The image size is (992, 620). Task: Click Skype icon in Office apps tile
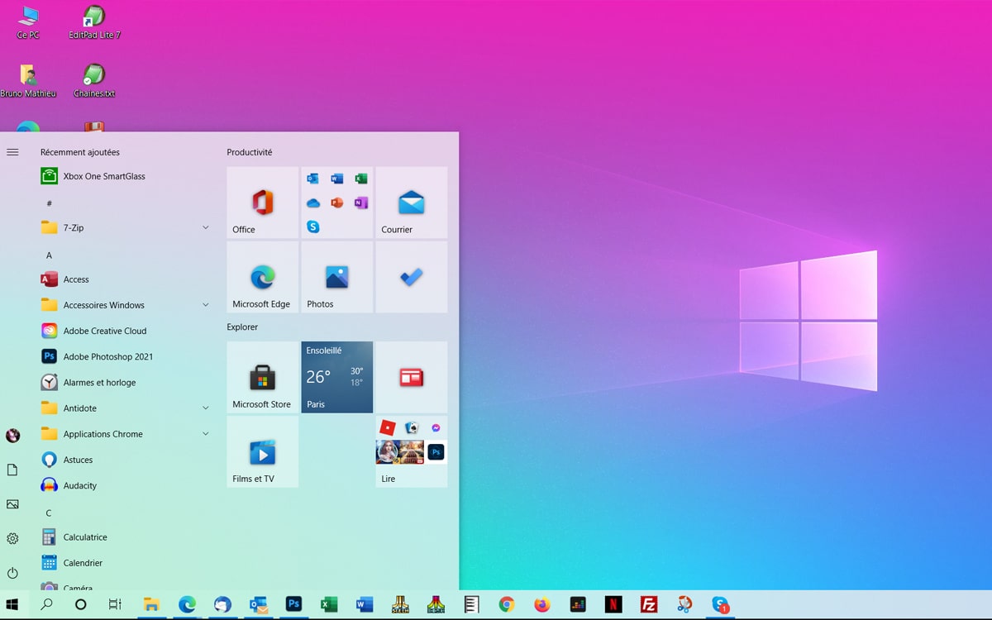coord(312,227)
